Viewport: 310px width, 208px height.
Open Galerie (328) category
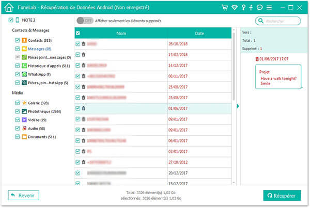(37, 103)
